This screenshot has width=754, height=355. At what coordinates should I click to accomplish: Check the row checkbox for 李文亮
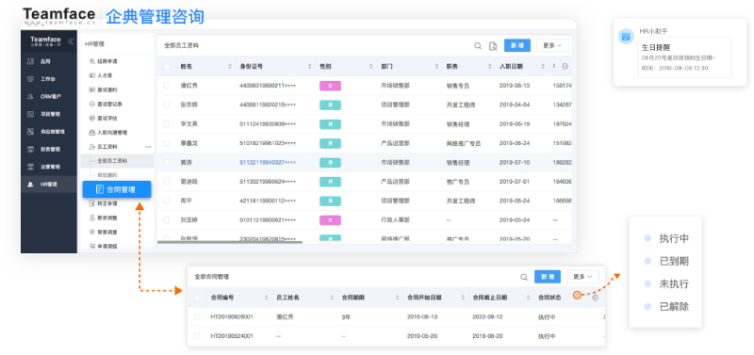(x=167, y=124)
